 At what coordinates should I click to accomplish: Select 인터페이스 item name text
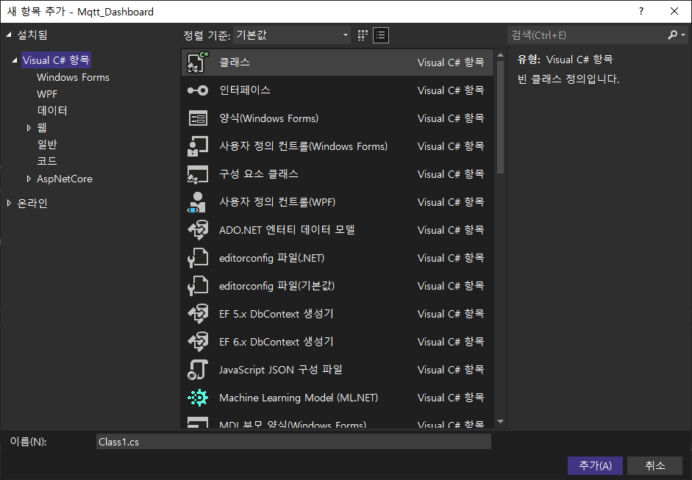[x=245, y=90]
